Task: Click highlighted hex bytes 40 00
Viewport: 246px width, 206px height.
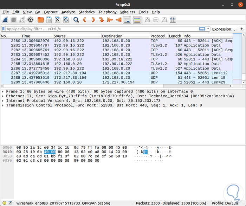Action: pyautogui.click(x=50, y=152)
